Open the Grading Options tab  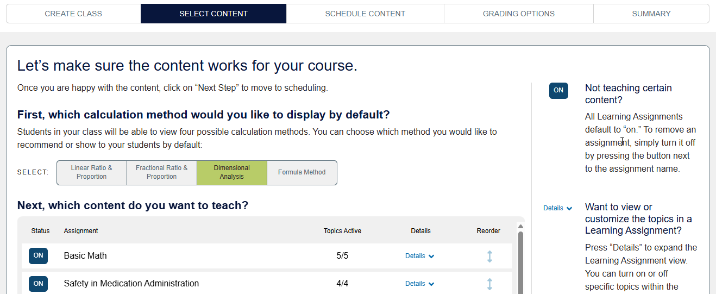click(518, 14)
